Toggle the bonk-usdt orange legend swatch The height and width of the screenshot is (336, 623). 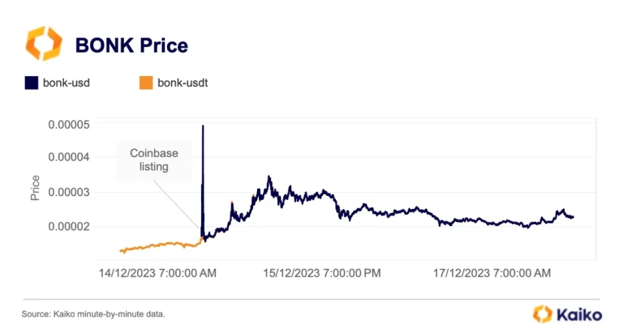(146, 83)
